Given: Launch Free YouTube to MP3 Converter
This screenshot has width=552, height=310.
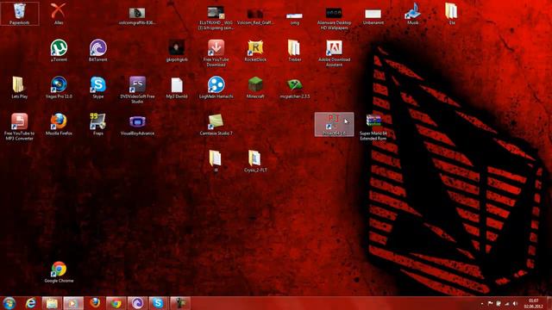Looking at the screenshot, I should coord(19,127).
